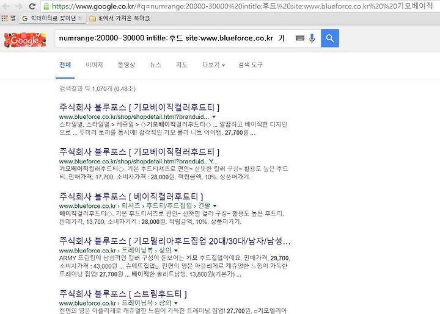Viewport: 440px width, 314px height.
Task: Expand dropdown arrow next to 긴팔 breadcrumb
Action: tap(215, 205)
